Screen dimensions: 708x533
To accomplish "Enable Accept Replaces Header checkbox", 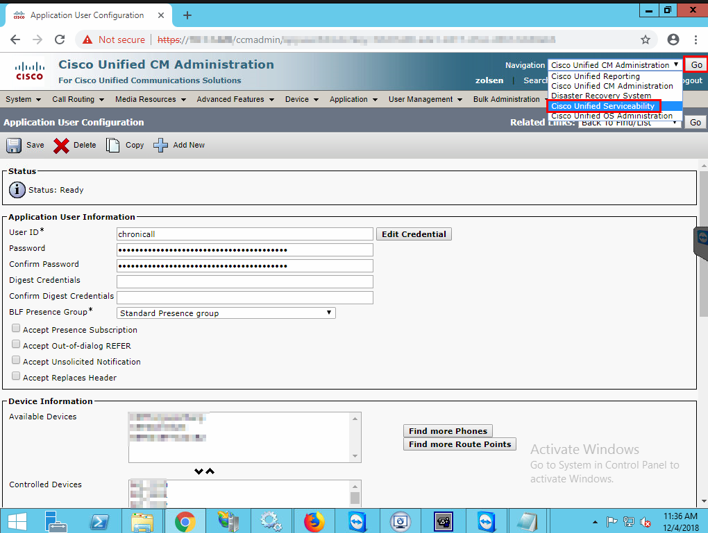I will tap(16, 376).
